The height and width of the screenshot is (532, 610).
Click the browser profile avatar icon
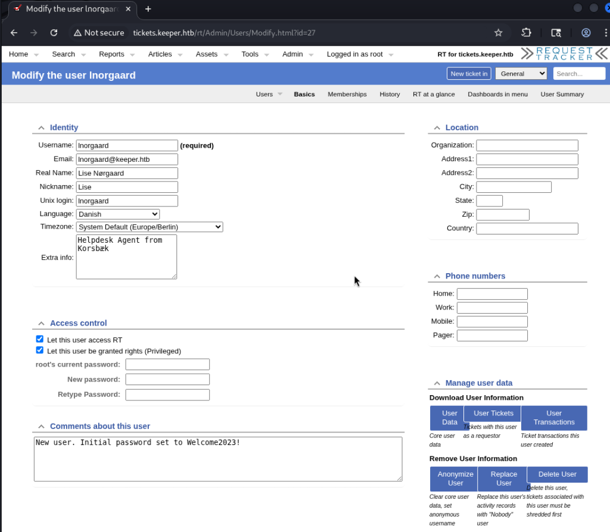point(586,33)
